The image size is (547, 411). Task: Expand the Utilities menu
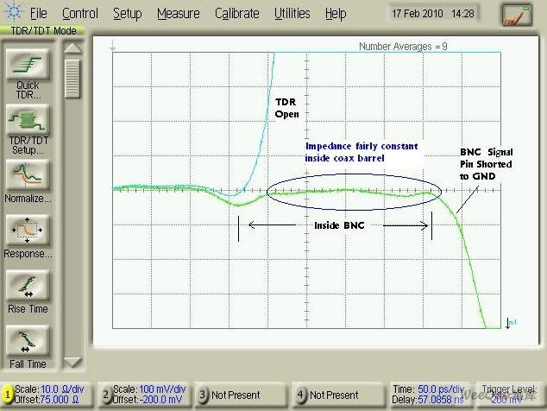pos(292,14)
